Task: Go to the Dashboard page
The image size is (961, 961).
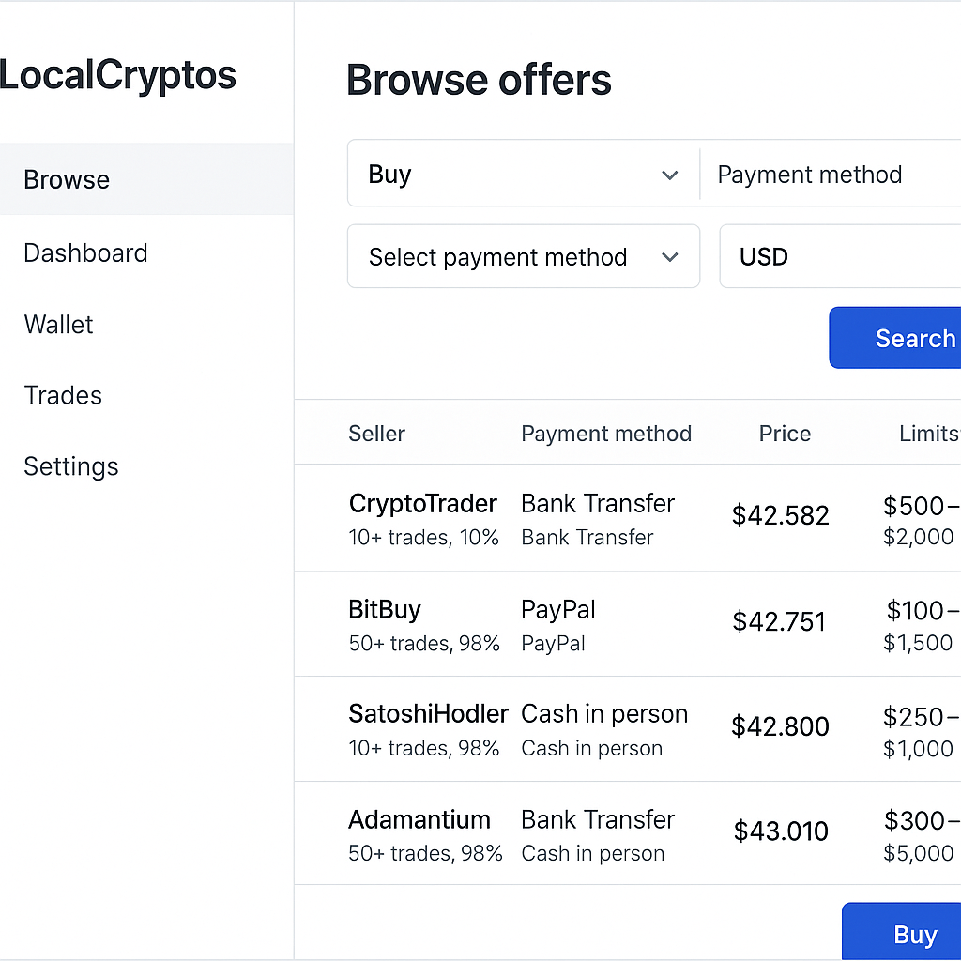Action: click(x=85, y=252)
